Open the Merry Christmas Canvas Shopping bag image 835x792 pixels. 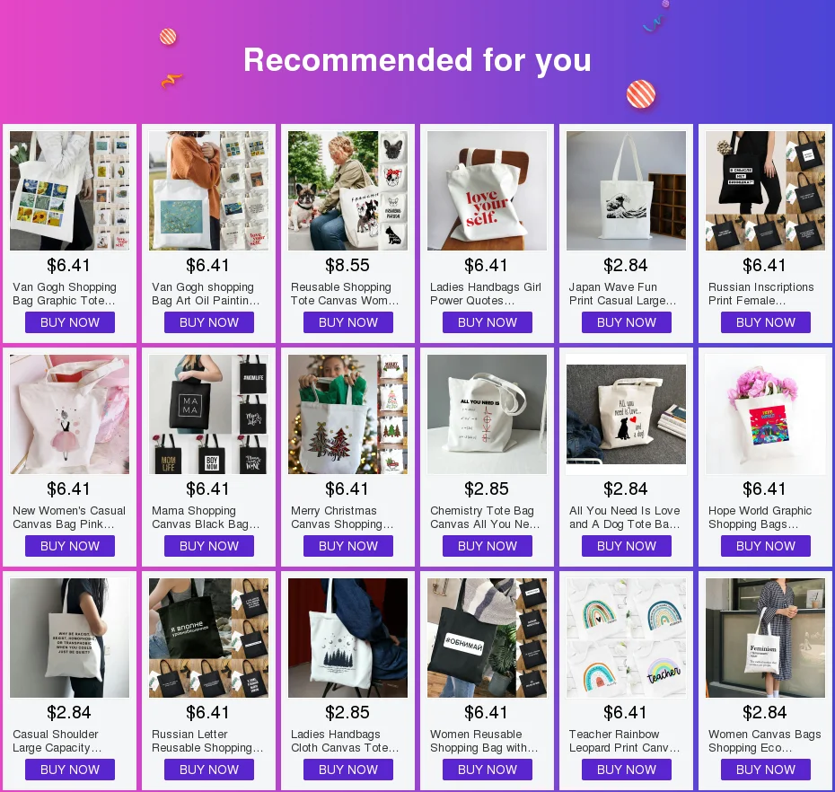click(347, 414)
